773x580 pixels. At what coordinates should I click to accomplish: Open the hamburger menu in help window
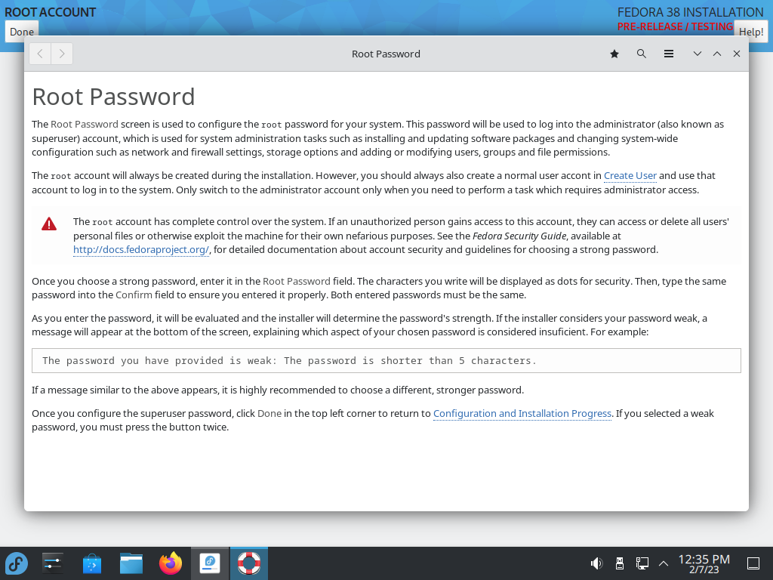coord(669,54)
